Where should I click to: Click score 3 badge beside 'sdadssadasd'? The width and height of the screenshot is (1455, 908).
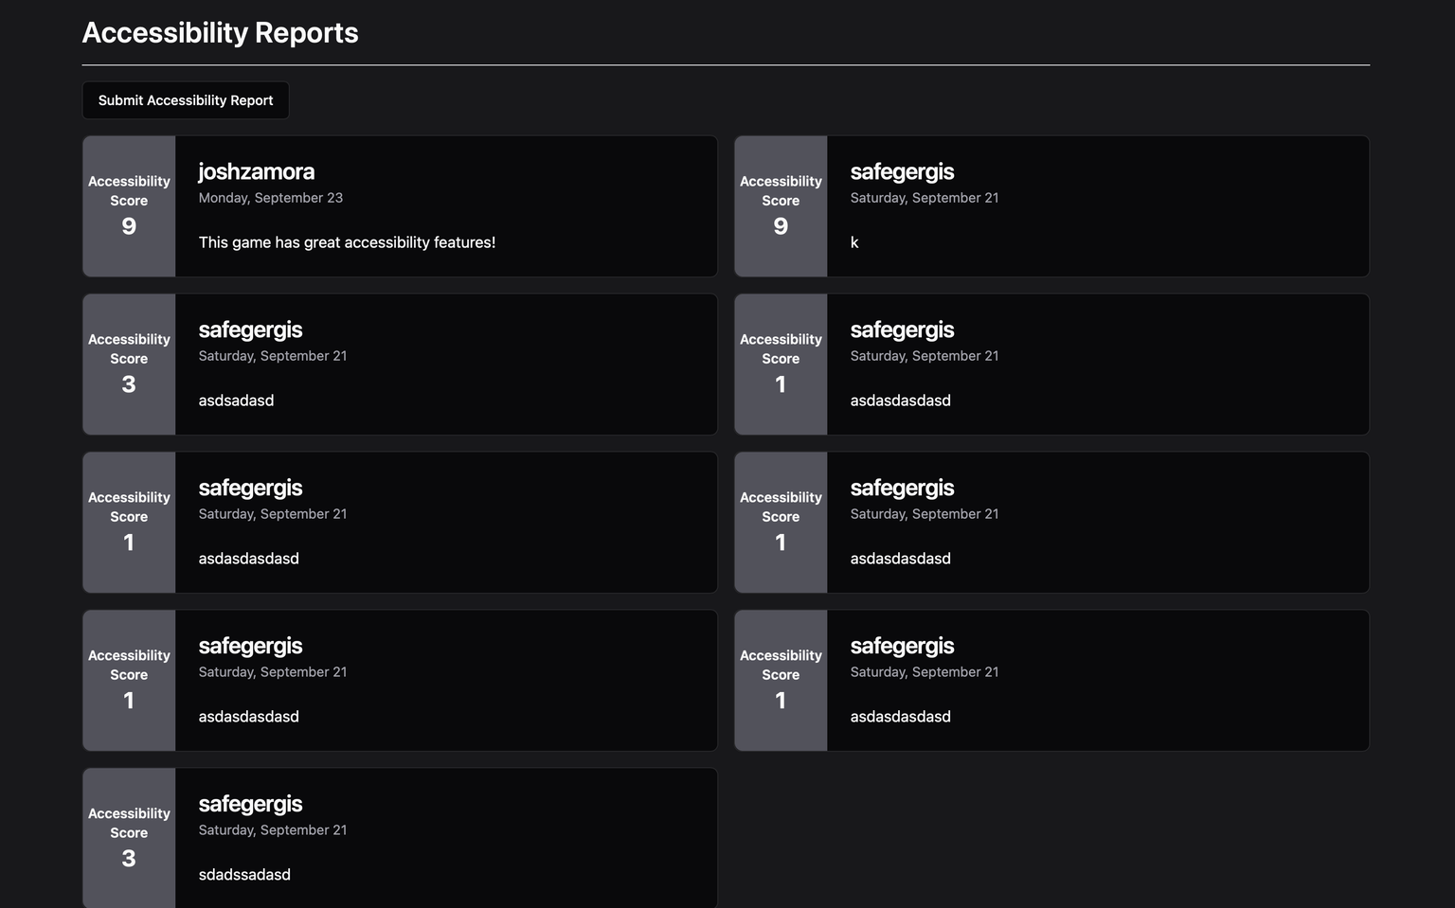click(x=129, y=838)
